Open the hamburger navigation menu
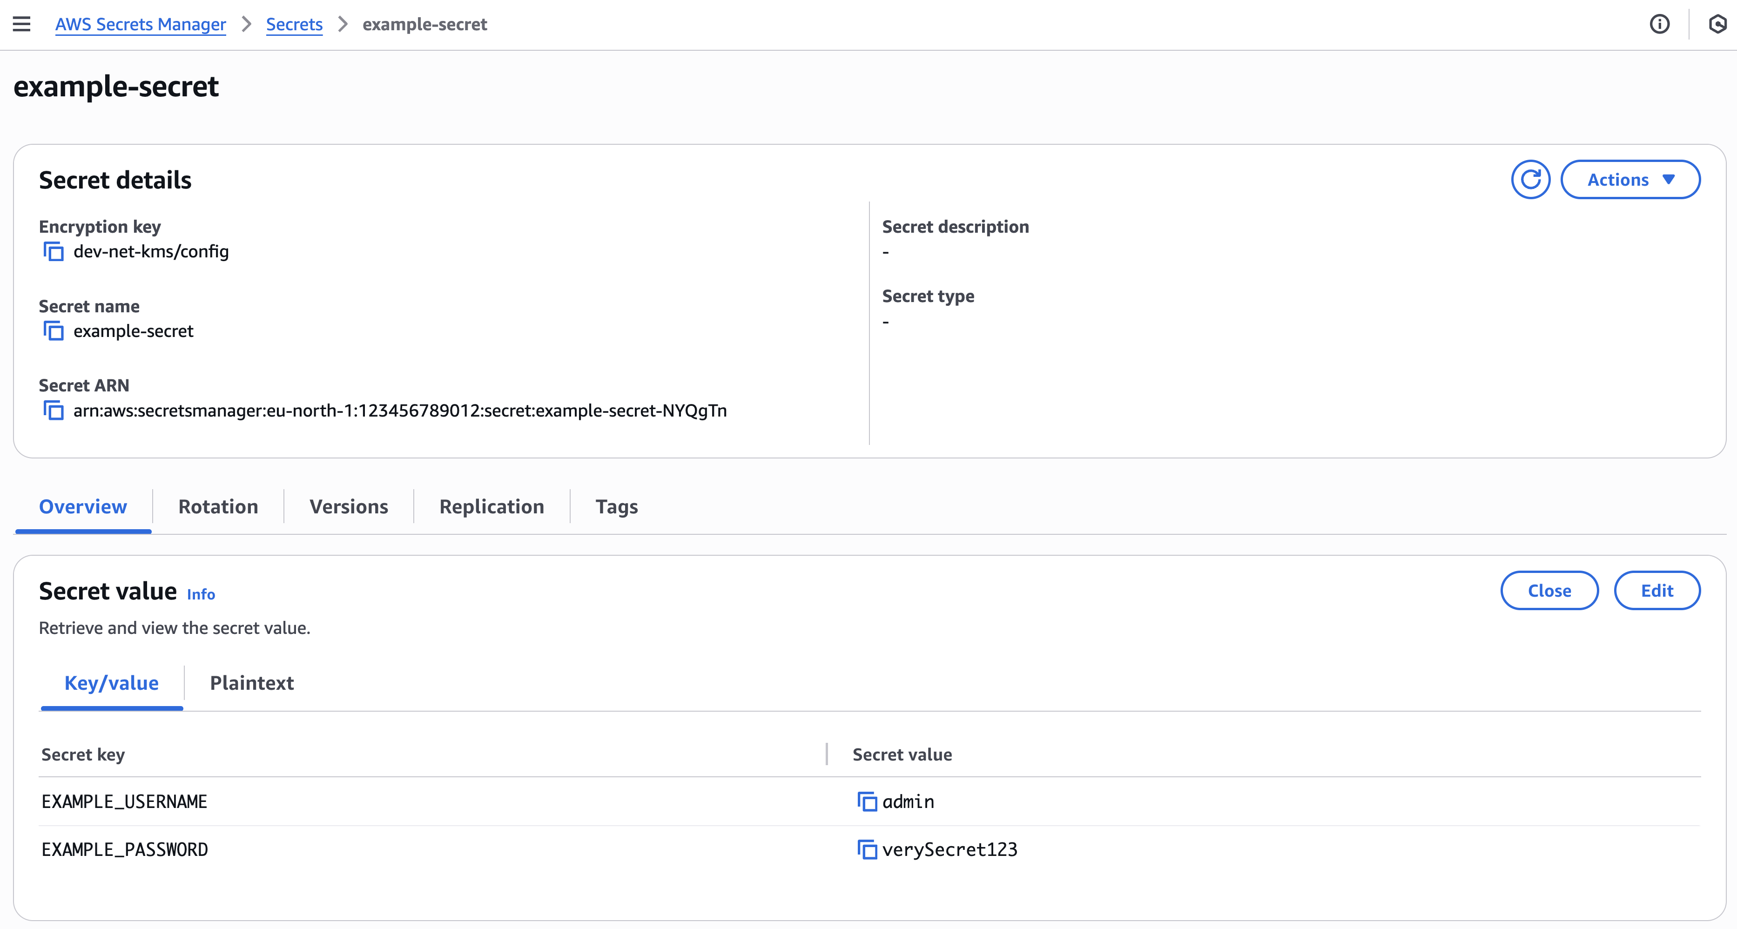Screen dimensions: 1737x929 pyautogui.click(x=21, y=24)
